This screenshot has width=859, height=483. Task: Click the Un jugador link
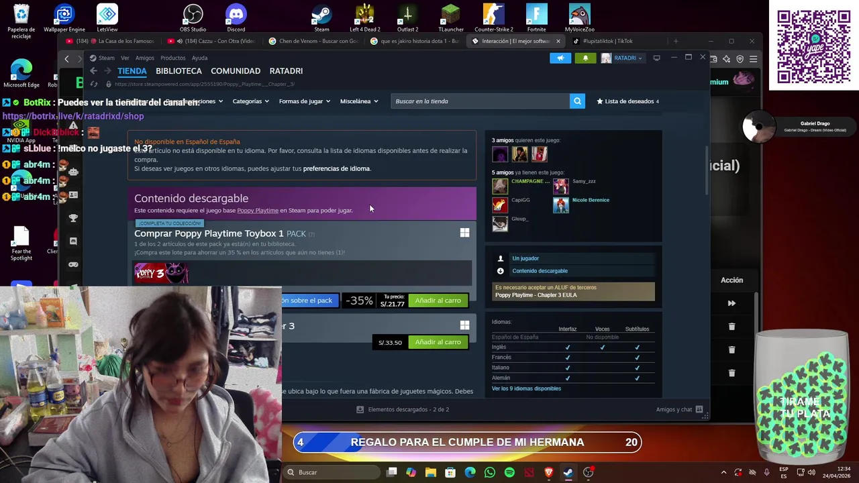pyautogui.click(x=525, y=258)
